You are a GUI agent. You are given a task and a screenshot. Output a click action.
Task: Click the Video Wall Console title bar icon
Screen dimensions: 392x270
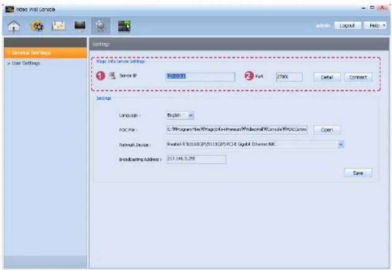(10, 9)
